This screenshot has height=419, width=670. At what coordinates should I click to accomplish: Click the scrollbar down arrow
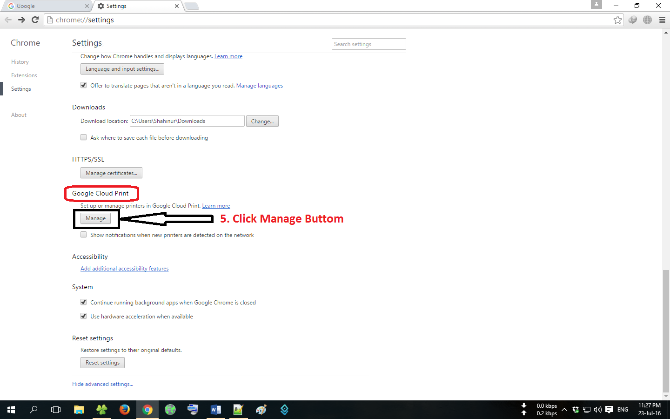coord(666,396)
